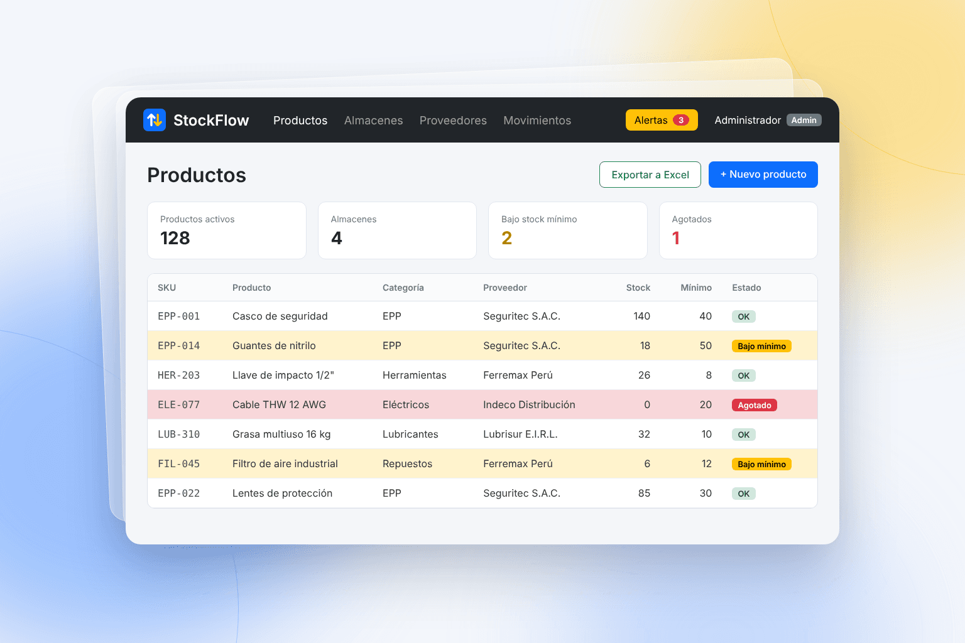Image resolution: width=965 pixels, height=643 pixels.
Task: Click Indeco Distribución supplier cell
Action: (529, 405)
